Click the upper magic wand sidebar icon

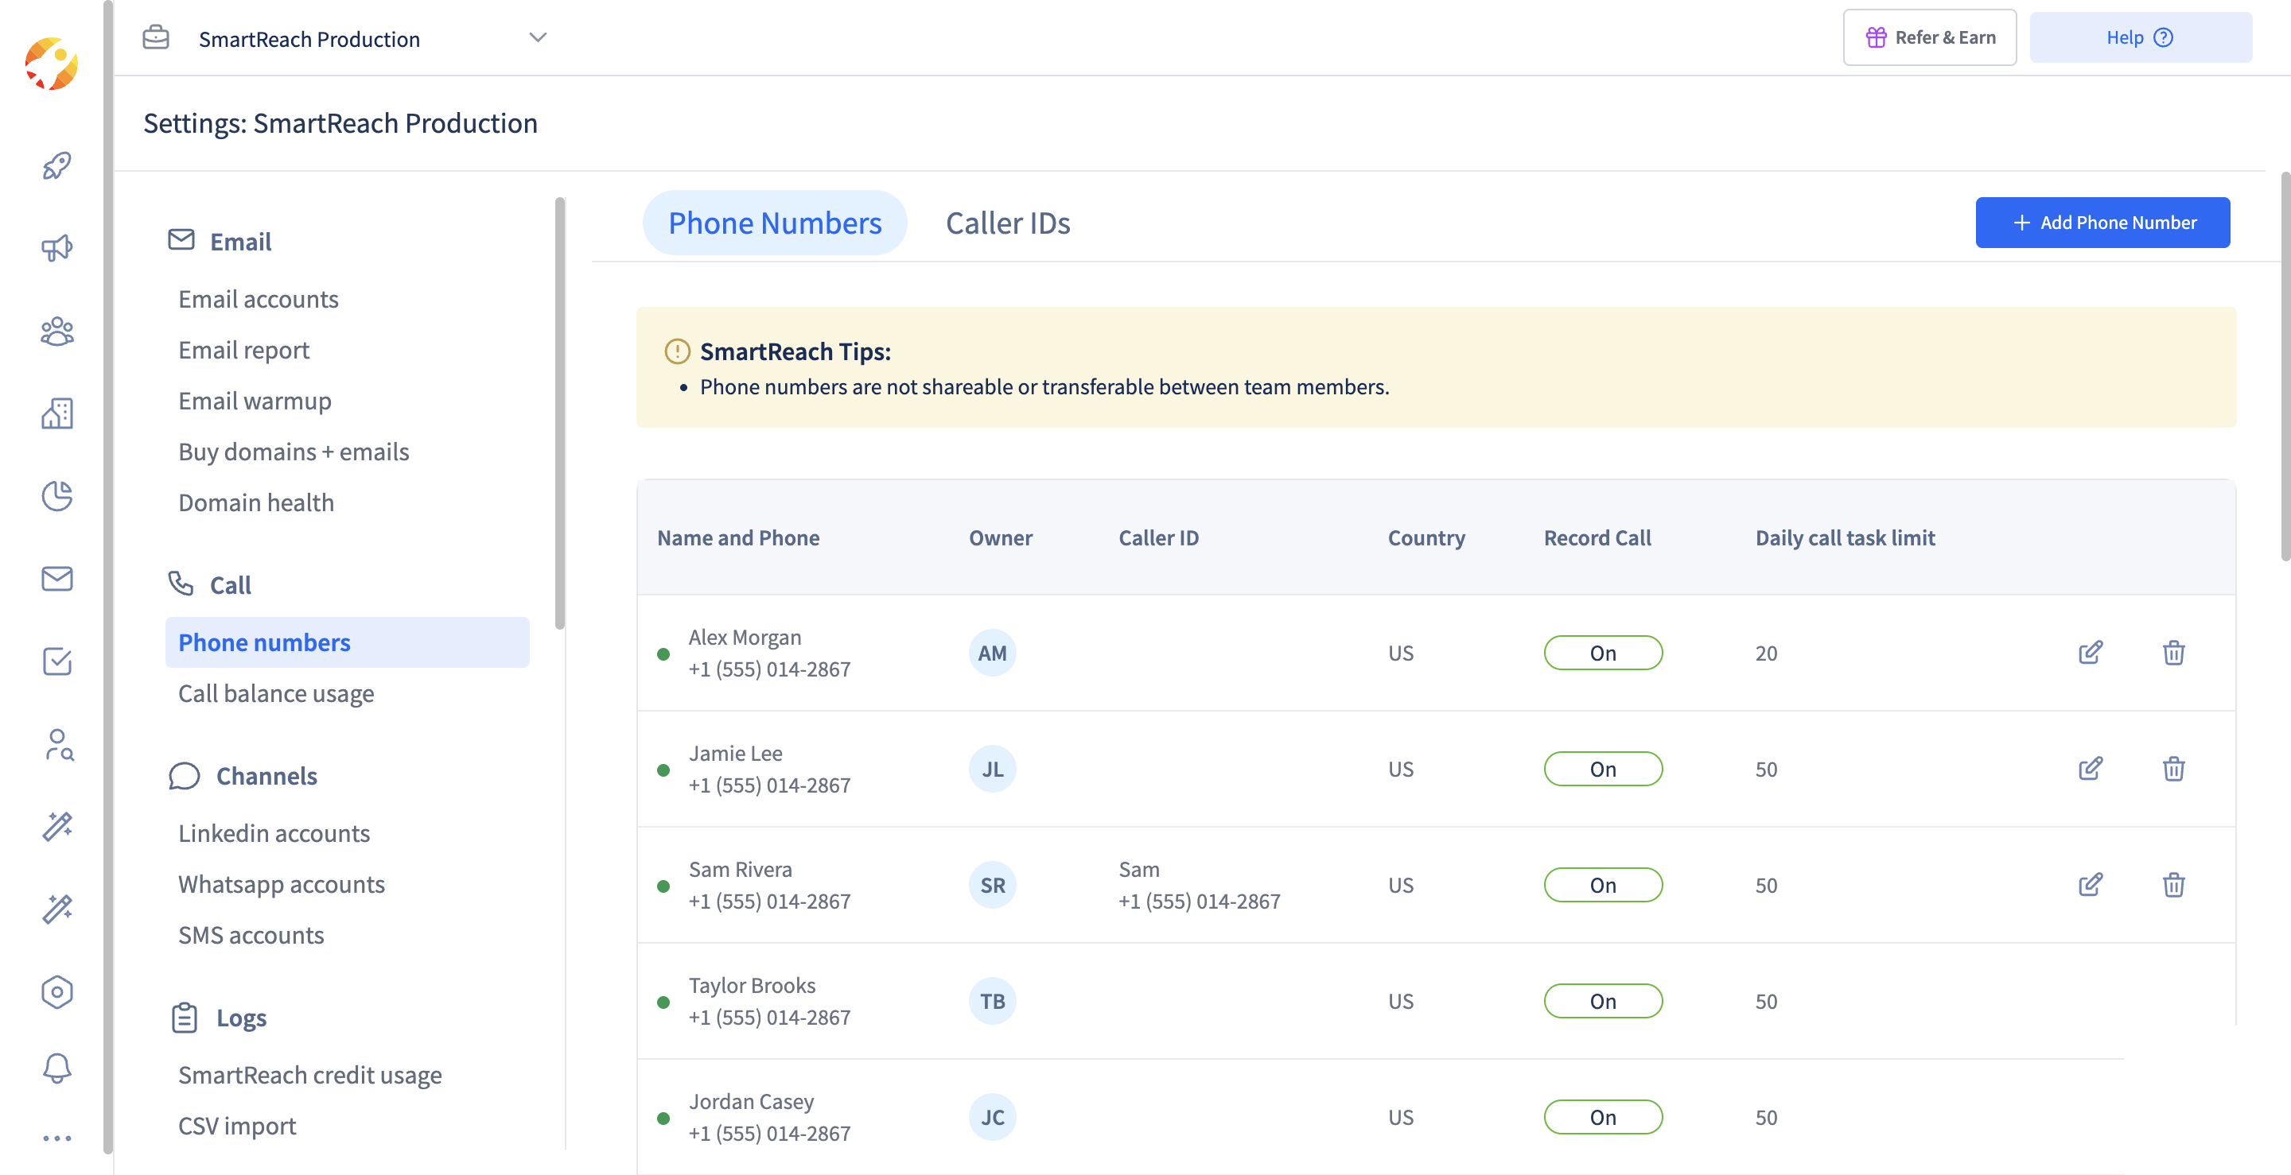pyautogui.click(x=57, y=827)
